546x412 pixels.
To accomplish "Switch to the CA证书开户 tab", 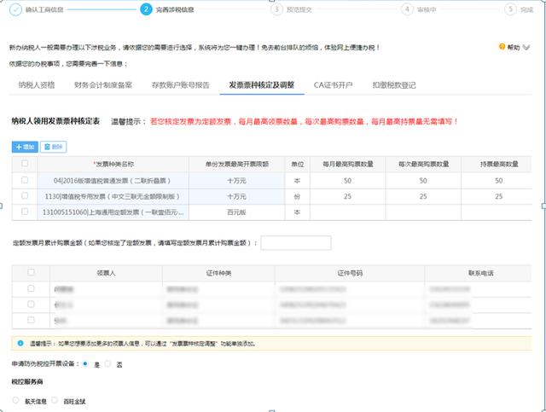I will point(334,85).
